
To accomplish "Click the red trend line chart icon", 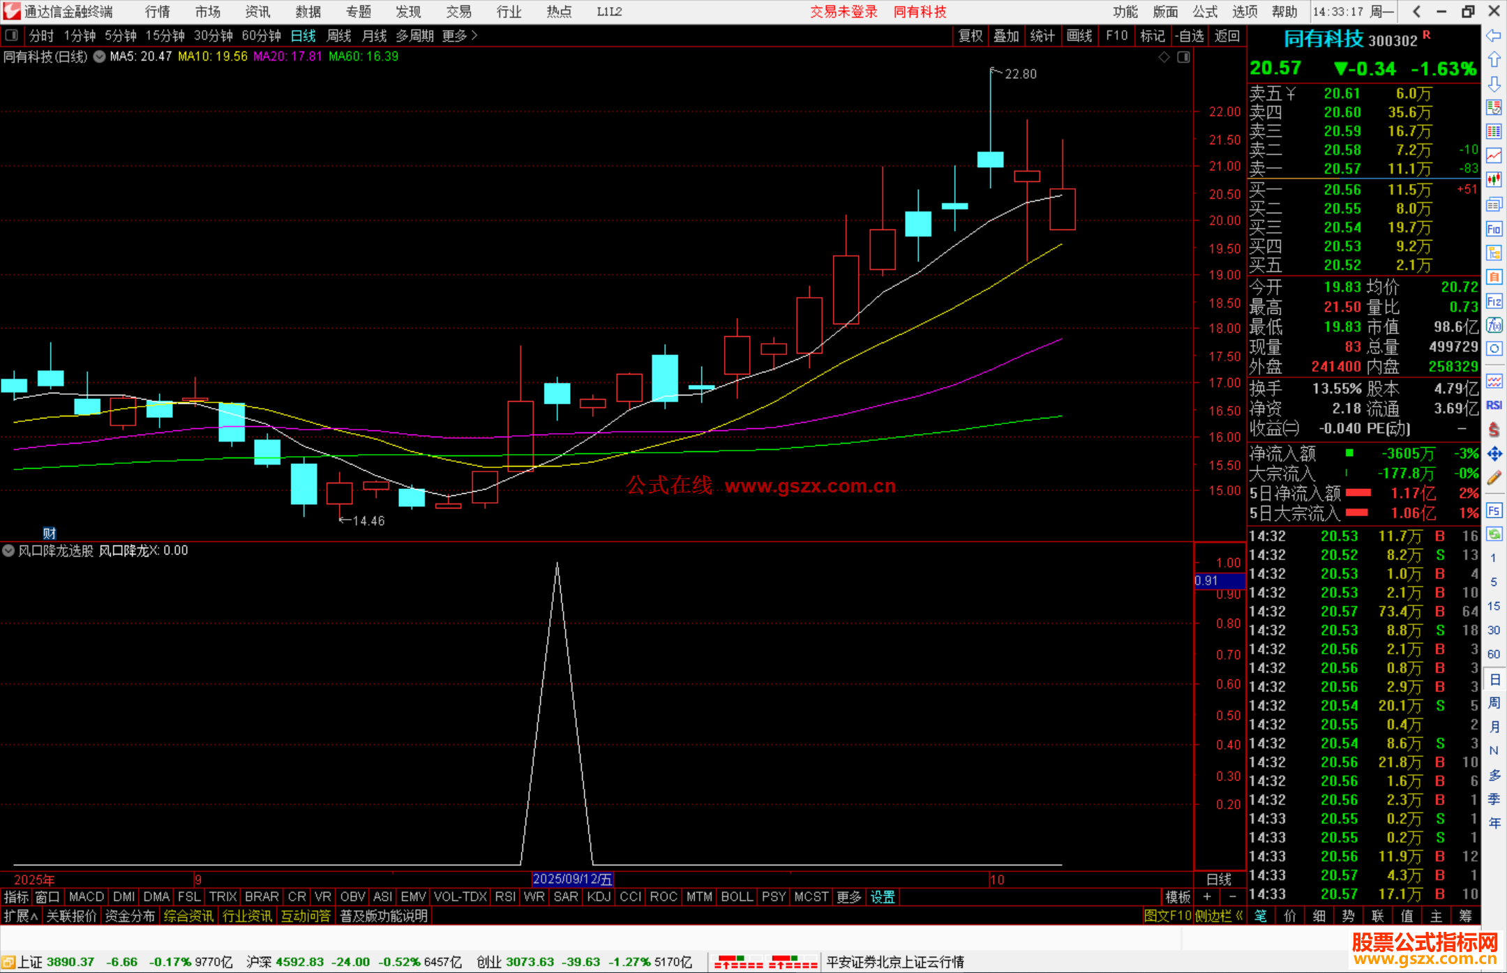I will [1494, 156].
